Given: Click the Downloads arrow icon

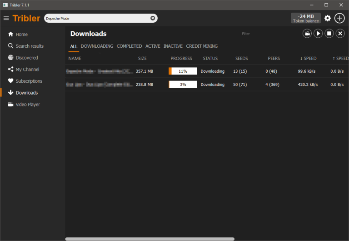Looking at the screenshot, I should click(x=10, y=92).
